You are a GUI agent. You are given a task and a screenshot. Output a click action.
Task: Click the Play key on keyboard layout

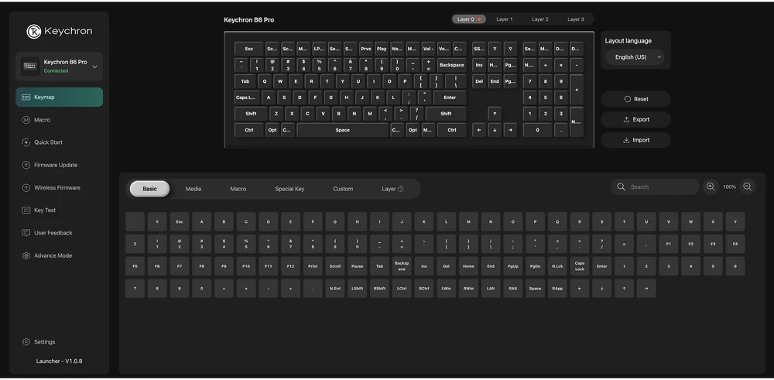382,49
